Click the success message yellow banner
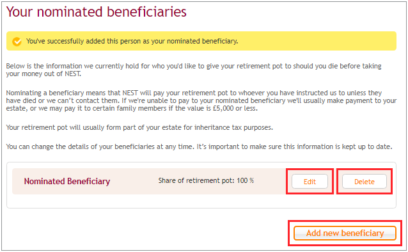This screenshot has width=408, height=252. click(201, 41)
